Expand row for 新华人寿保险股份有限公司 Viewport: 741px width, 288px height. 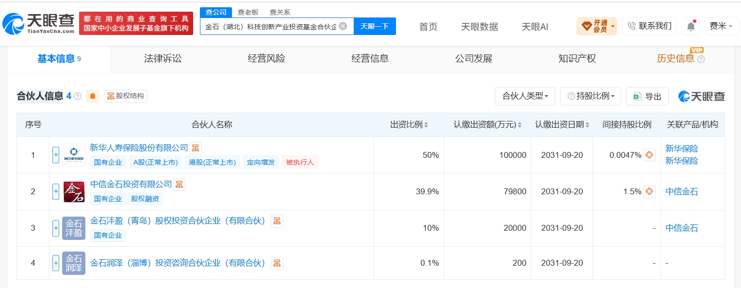coord(56,155)
